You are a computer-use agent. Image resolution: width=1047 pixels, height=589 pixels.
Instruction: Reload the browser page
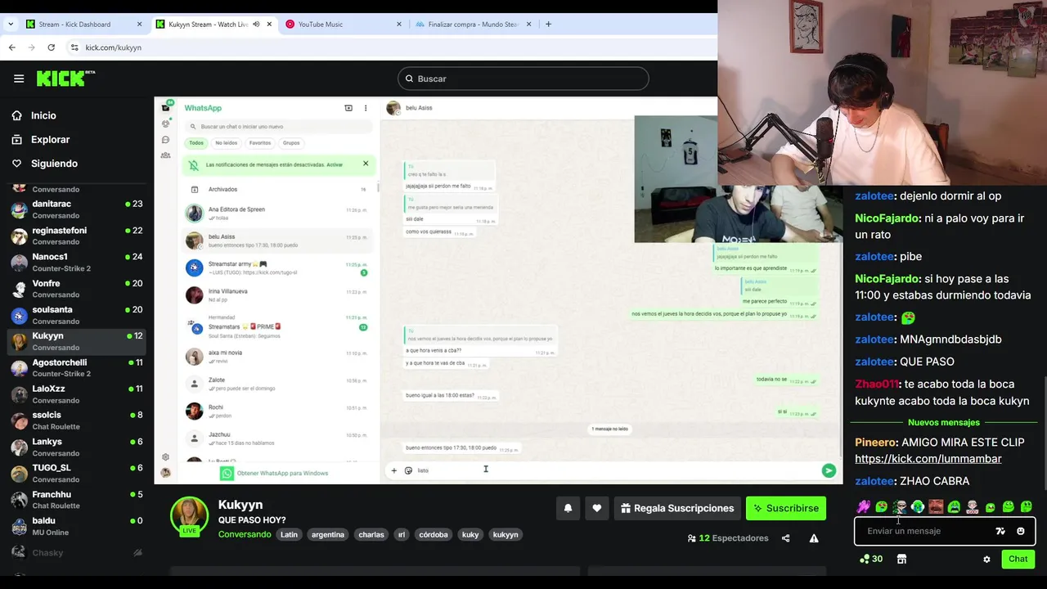click(x=51, y=47)
